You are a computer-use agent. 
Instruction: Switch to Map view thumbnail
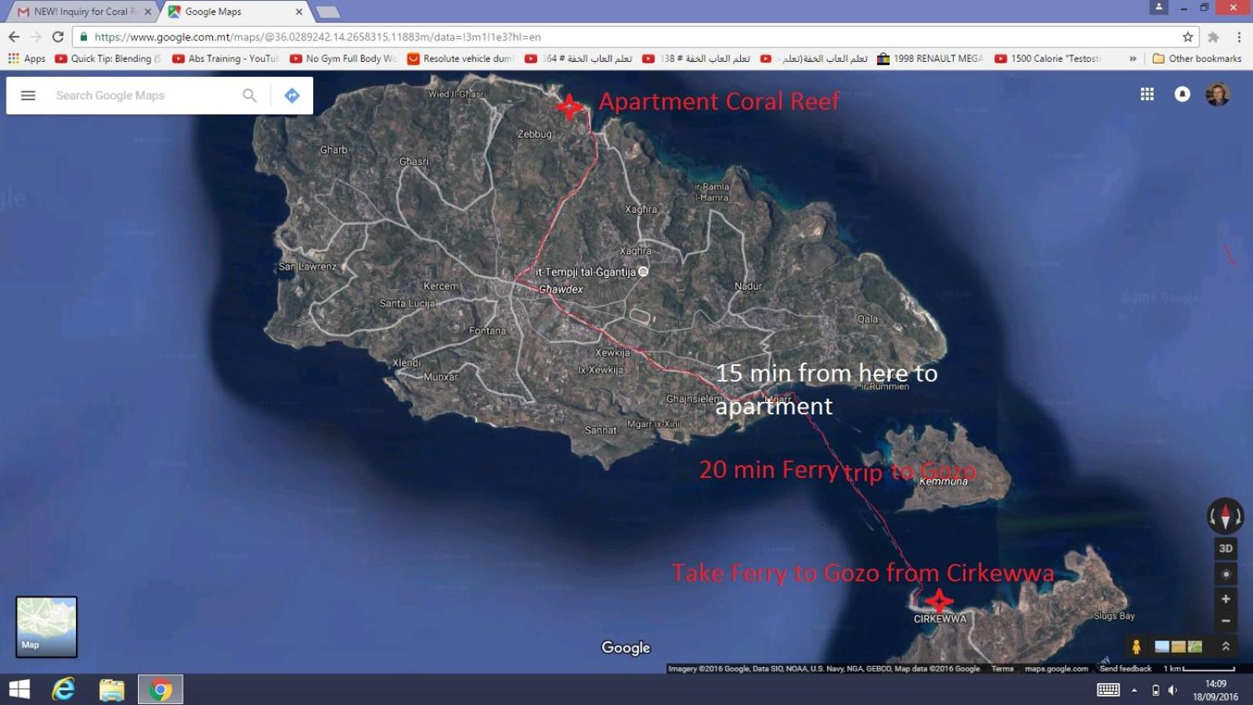[46, 627]
